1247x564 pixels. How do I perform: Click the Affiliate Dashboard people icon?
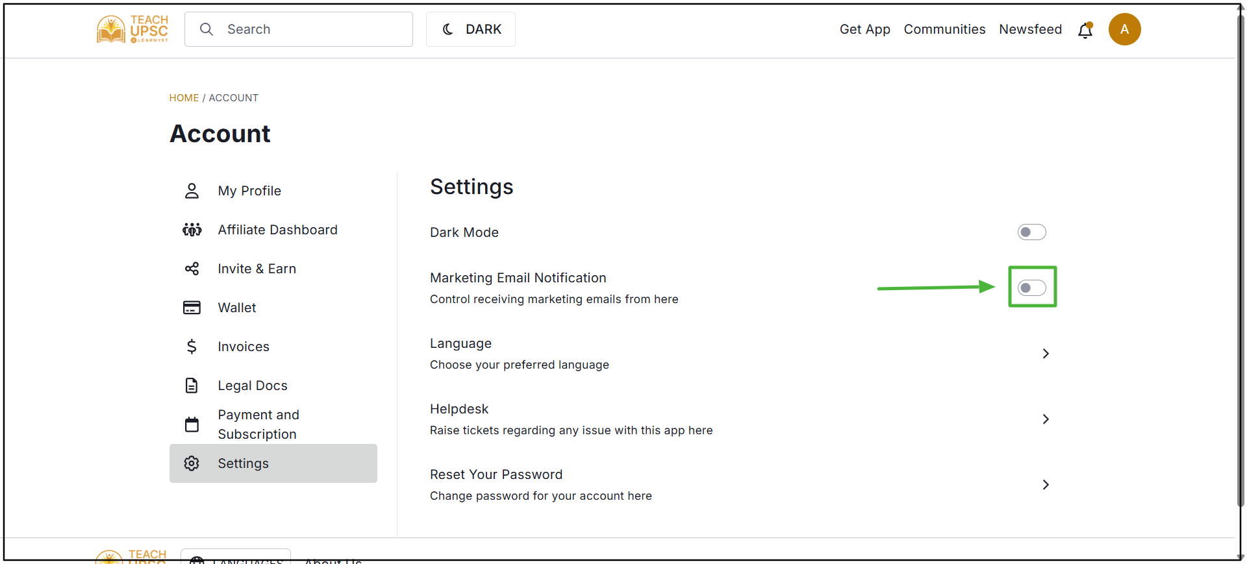click(192, 230)
